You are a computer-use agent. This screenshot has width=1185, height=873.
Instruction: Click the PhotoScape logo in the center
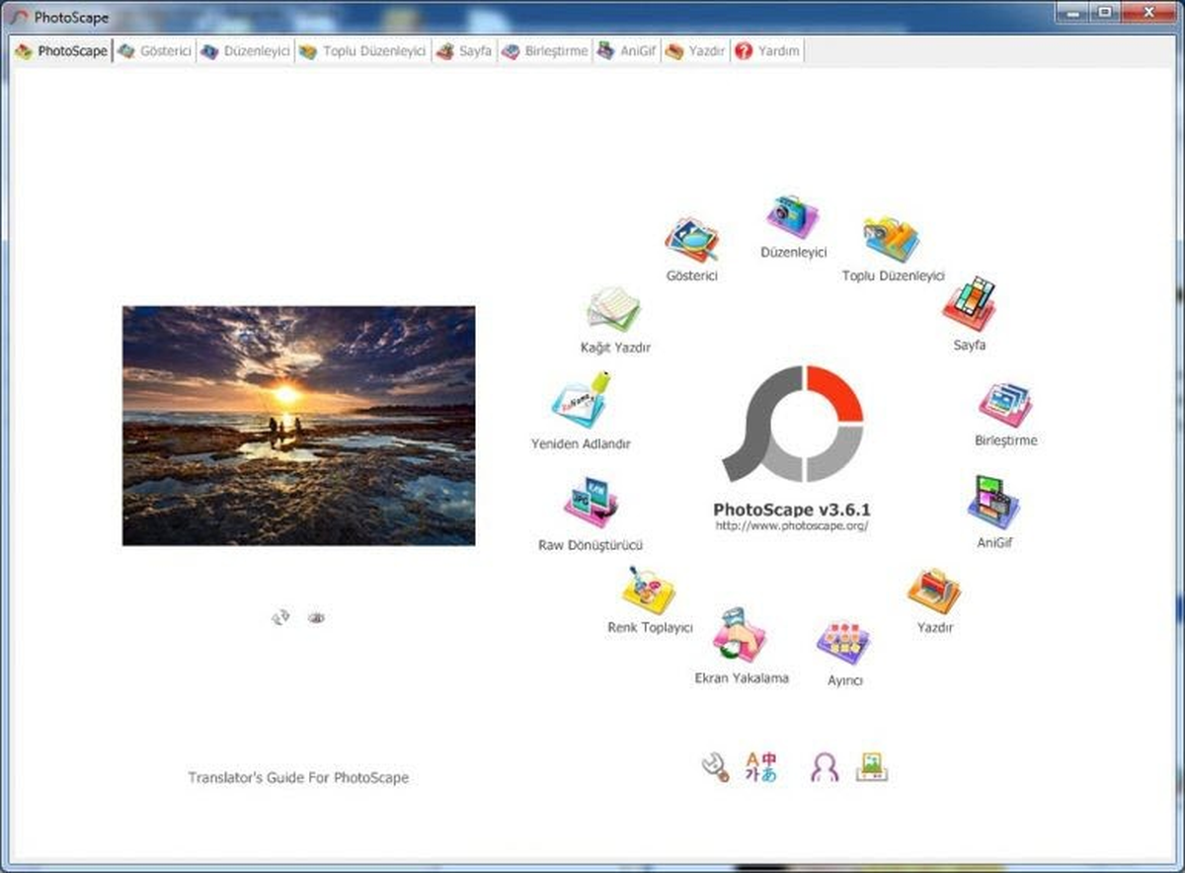tap(793, 424)
